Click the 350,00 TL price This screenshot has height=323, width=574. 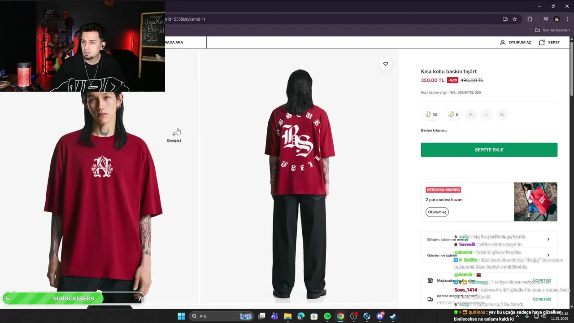click(432, 80)
